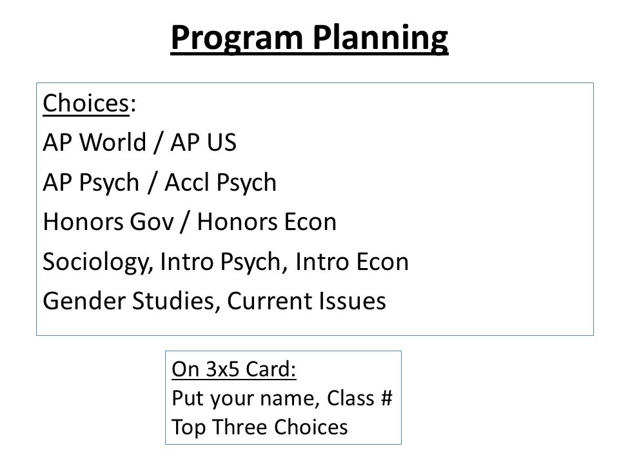Click the slash between AP World and AP US
The width and height of the screenshot is (619, 464).
158,142
